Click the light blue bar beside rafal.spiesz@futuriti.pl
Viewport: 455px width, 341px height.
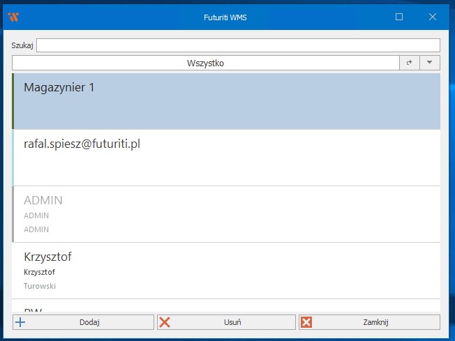(13, 158)
